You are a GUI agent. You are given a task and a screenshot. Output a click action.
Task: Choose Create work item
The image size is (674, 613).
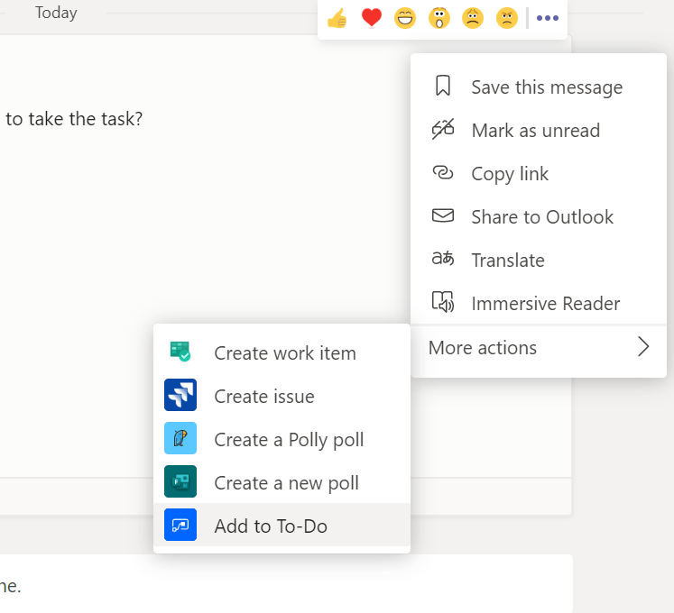click(284, 353)
